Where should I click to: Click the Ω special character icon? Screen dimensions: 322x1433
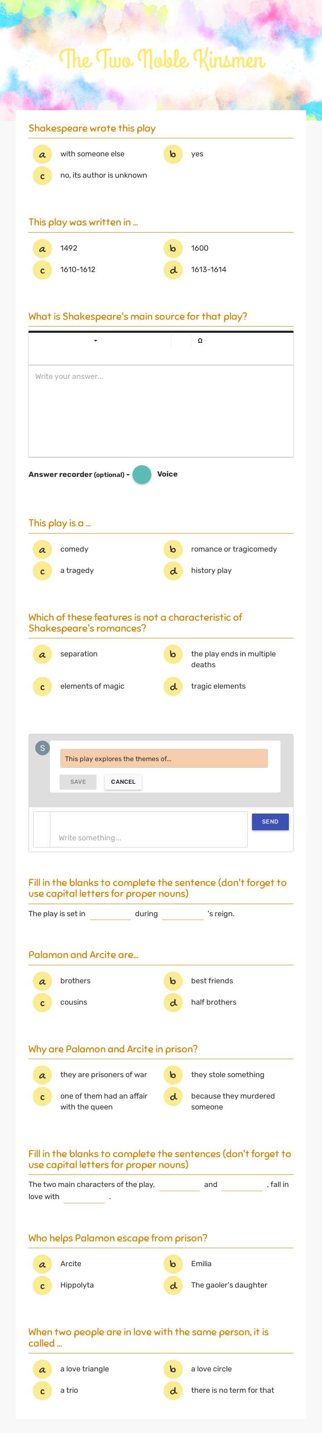[200, 341]
